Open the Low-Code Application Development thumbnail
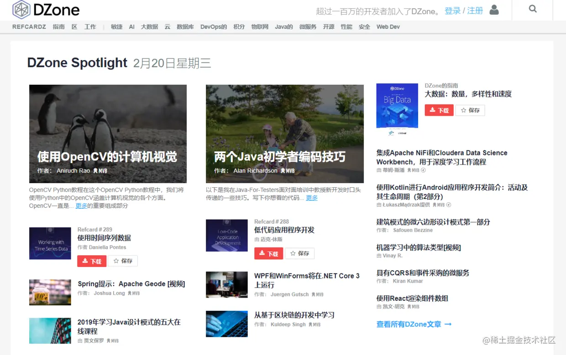Screen dimensions: 566x355 [227, 236]
